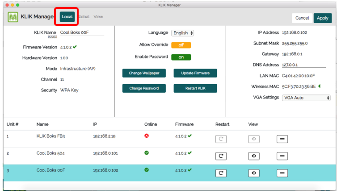The width and height of the screenshot is (341, 193).
Task: Click the Unit # column header
Action: [x=13, y=124]
